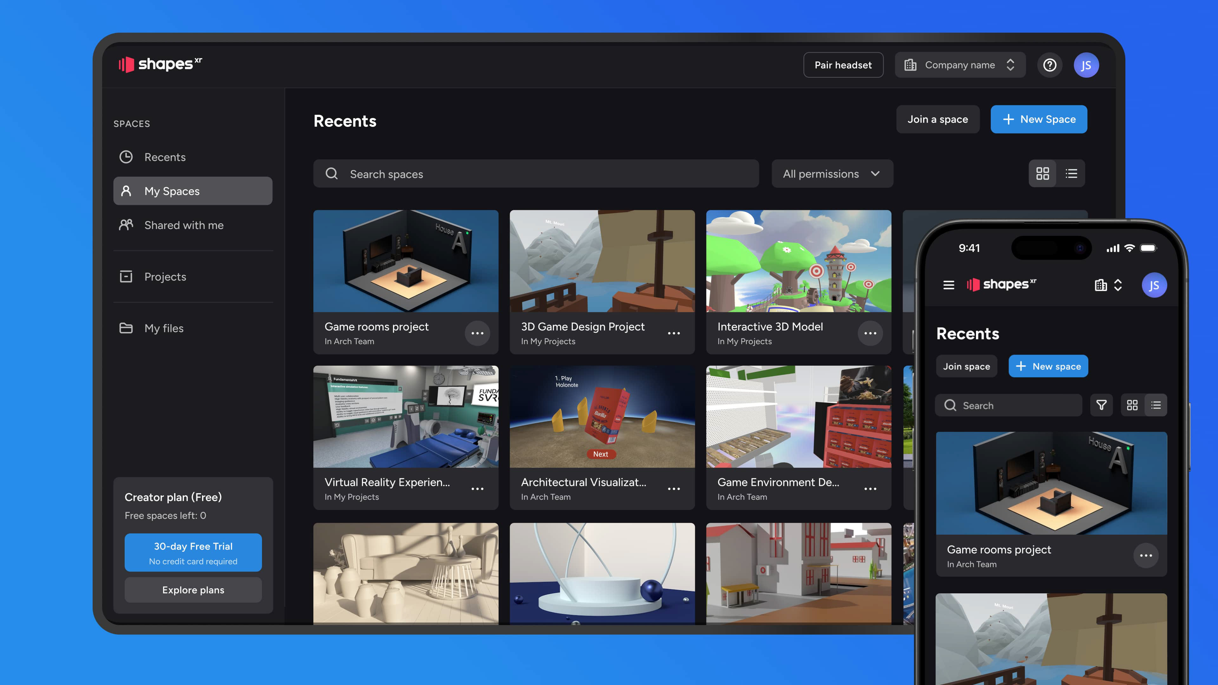This screenshot has height=685, width=1218.
Task: Switch mobile layout to list view
Action: point(1156,405)
